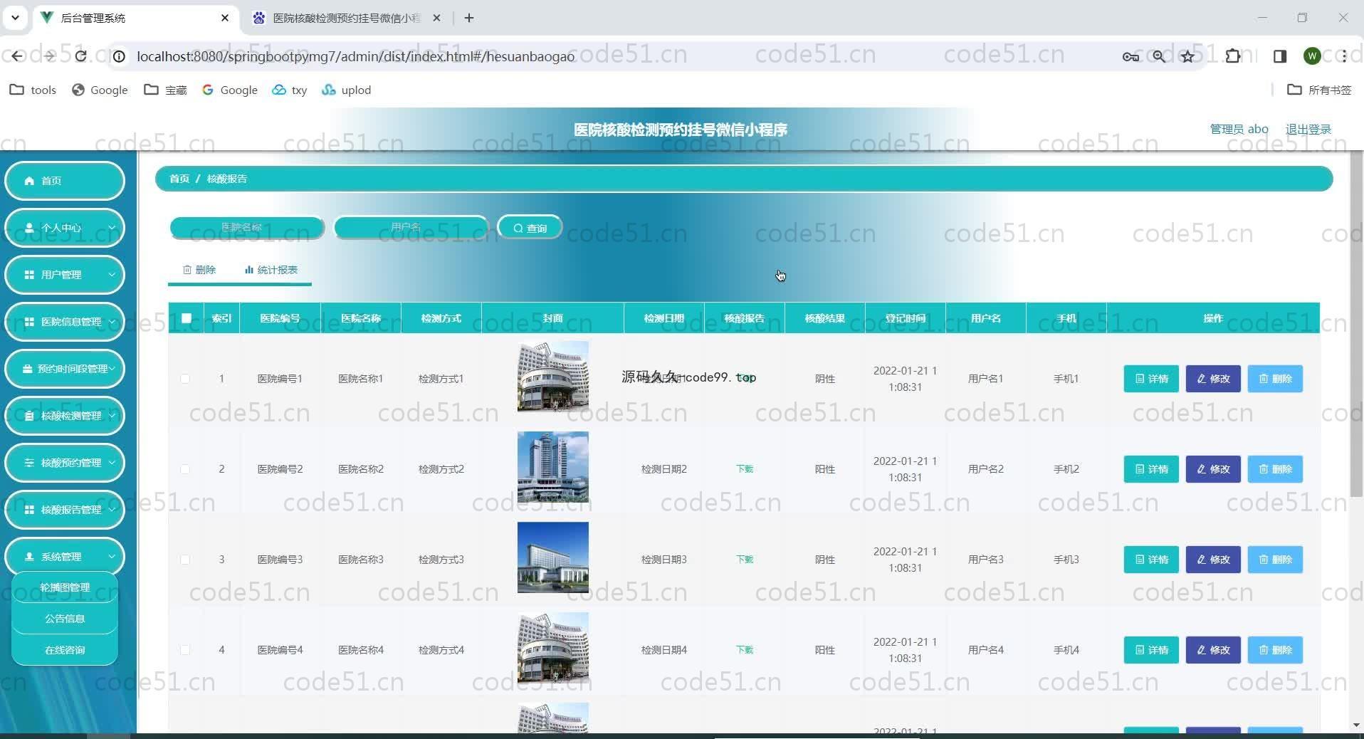This screenshot has width=1364, height=739.
Task: Open the extensions puzzle icon
Action: click(1233, 56)
